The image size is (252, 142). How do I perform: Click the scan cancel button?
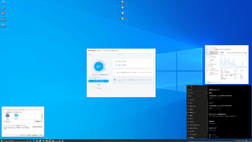[x=98, y=88]
